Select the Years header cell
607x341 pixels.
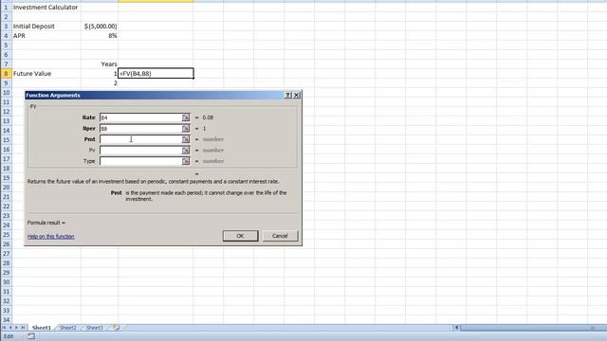pyautogui.click(x=100, y=64)
